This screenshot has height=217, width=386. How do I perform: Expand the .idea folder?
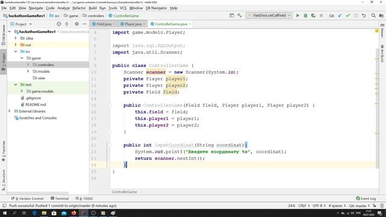16,39
